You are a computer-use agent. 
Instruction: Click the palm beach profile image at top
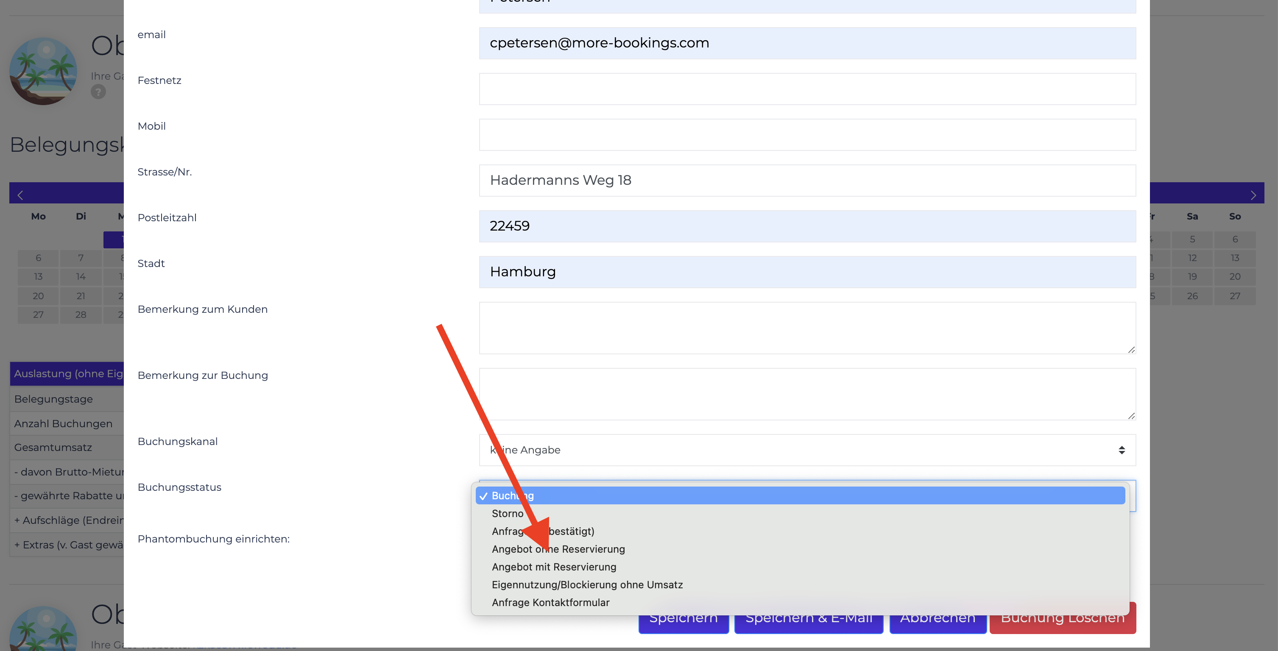pos(43,71)
